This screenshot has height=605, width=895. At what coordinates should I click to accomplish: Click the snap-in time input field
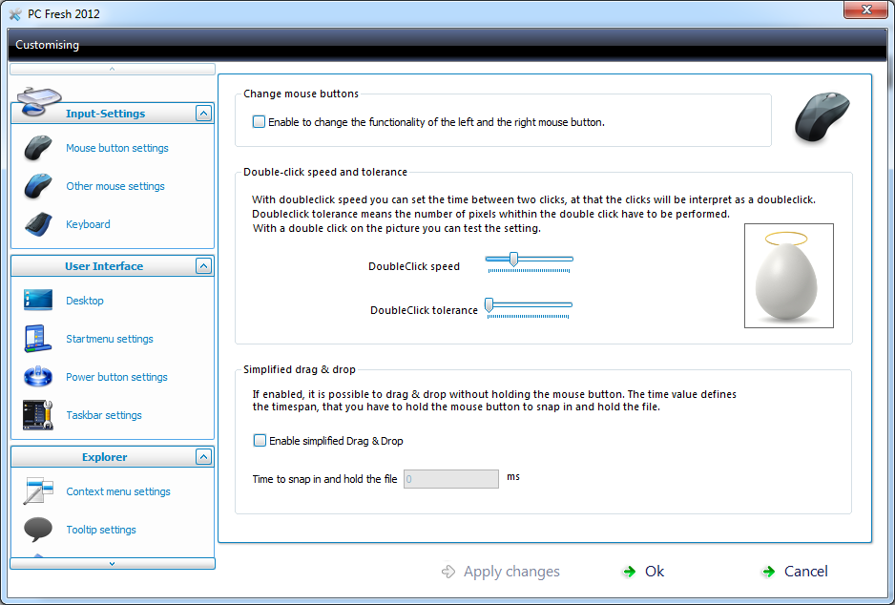tap(451, 479)
